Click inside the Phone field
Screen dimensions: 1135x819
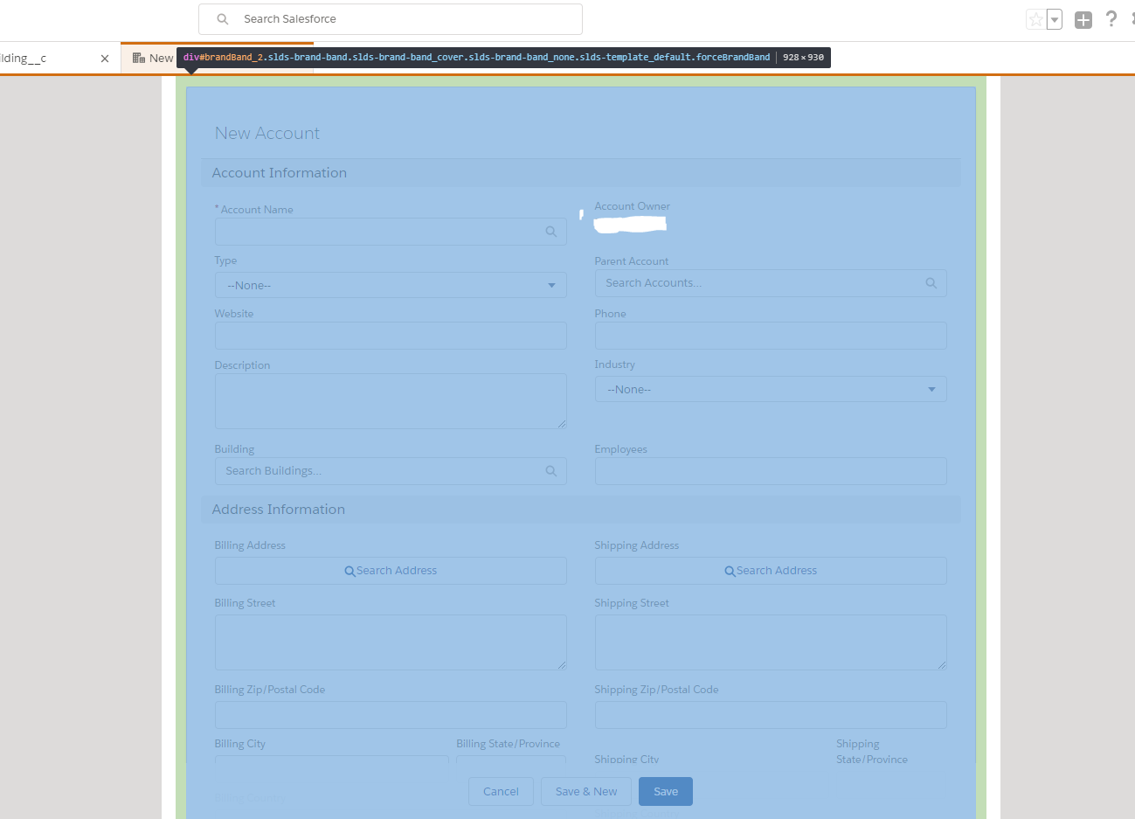tap(770, 336)
